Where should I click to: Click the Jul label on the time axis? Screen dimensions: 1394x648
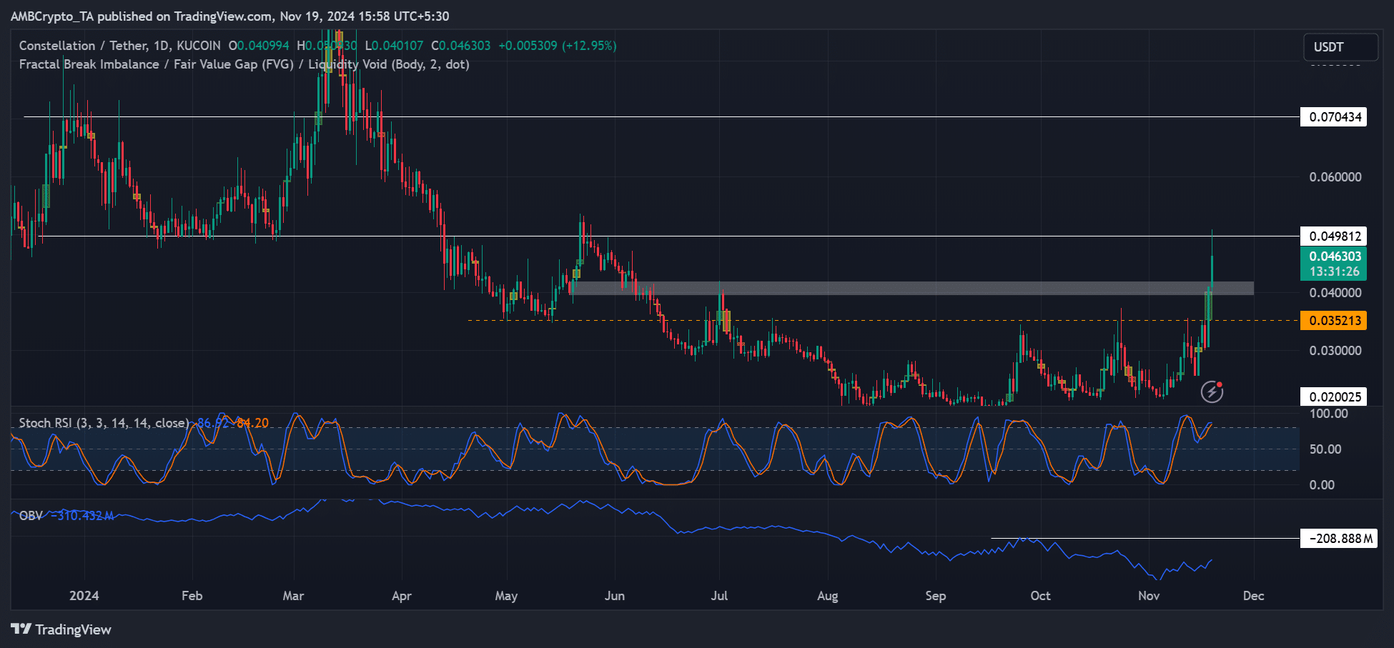719,596
